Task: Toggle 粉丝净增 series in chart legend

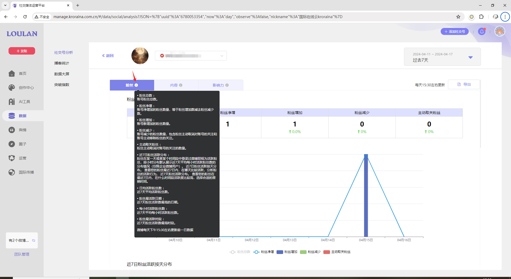Action: (x=264, y=252)
